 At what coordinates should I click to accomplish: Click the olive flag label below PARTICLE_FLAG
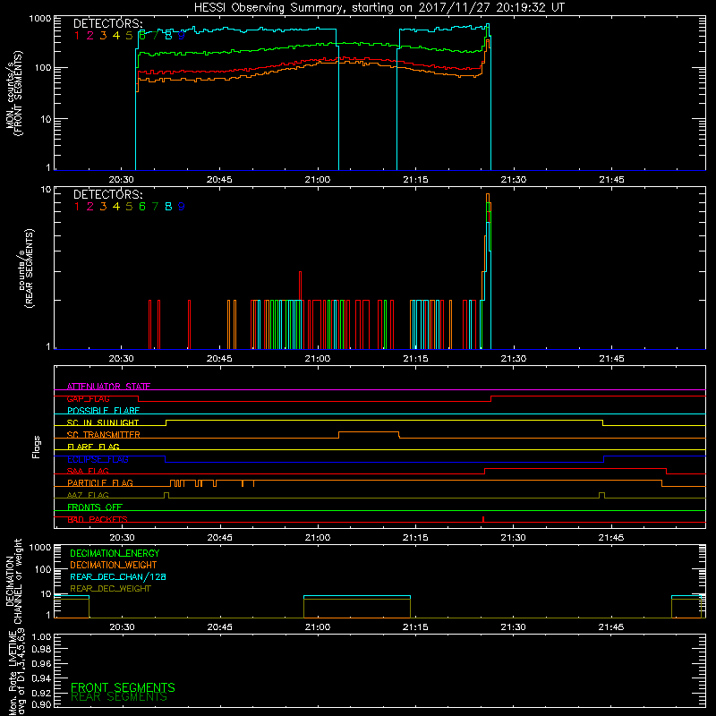tap(88, 495)
